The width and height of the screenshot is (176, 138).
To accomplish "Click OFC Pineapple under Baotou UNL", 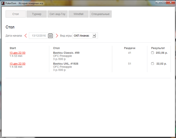I will pos(63,67).
